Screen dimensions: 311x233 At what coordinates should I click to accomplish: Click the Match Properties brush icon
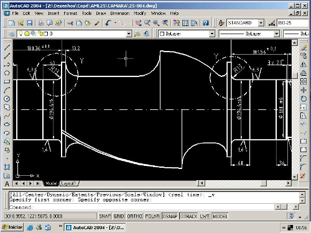(96, 23)
